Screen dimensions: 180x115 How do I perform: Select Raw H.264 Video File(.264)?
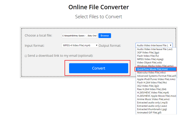pyautogui.click(x=156, y=89)
